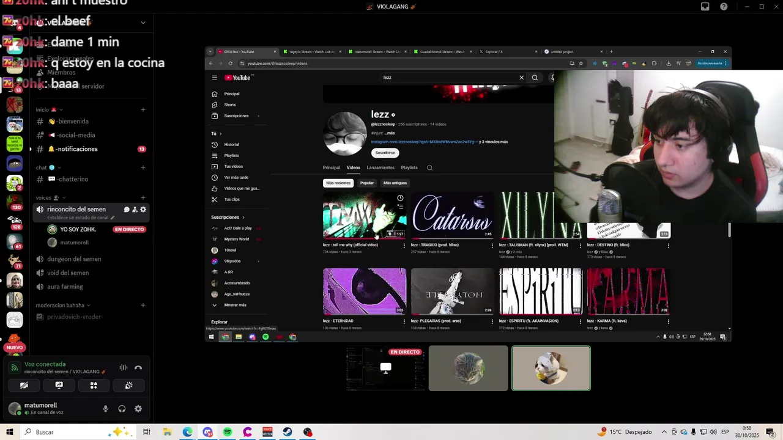Open OBS Studio from the taskbar
The image size is (783, 440).
(308, 432)
